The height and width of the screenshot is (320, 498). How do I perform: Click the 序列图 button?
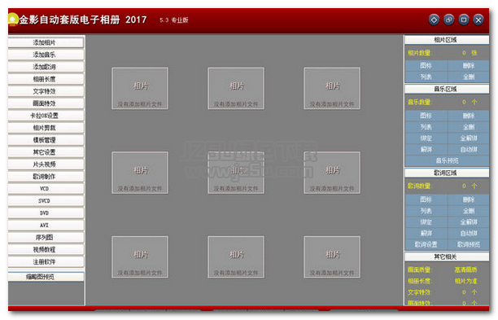point(46,238)
